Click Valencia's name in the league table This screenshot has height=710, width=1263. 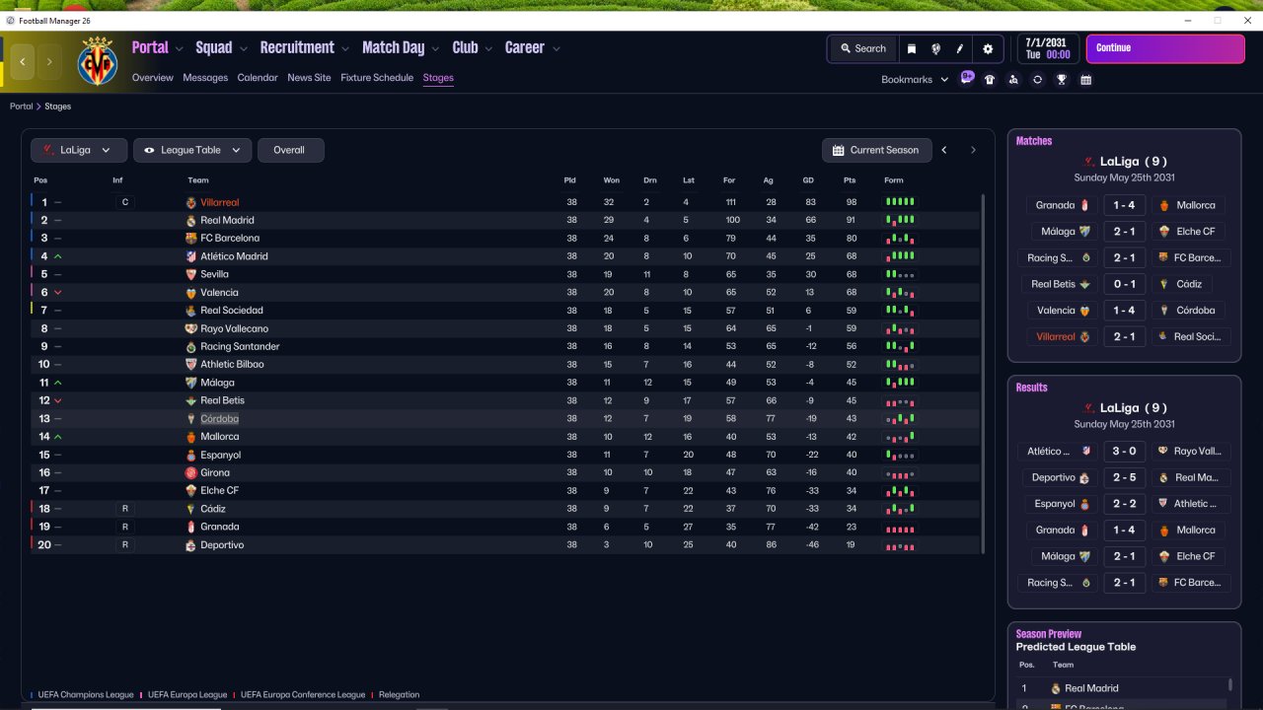tap(219, 293)
